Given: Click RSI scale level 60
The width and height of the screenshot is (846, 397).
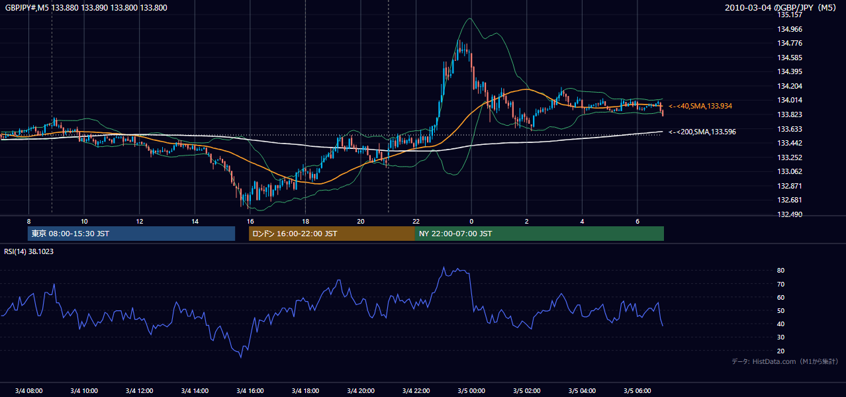Looking at the screenshot, I should 781,297.
